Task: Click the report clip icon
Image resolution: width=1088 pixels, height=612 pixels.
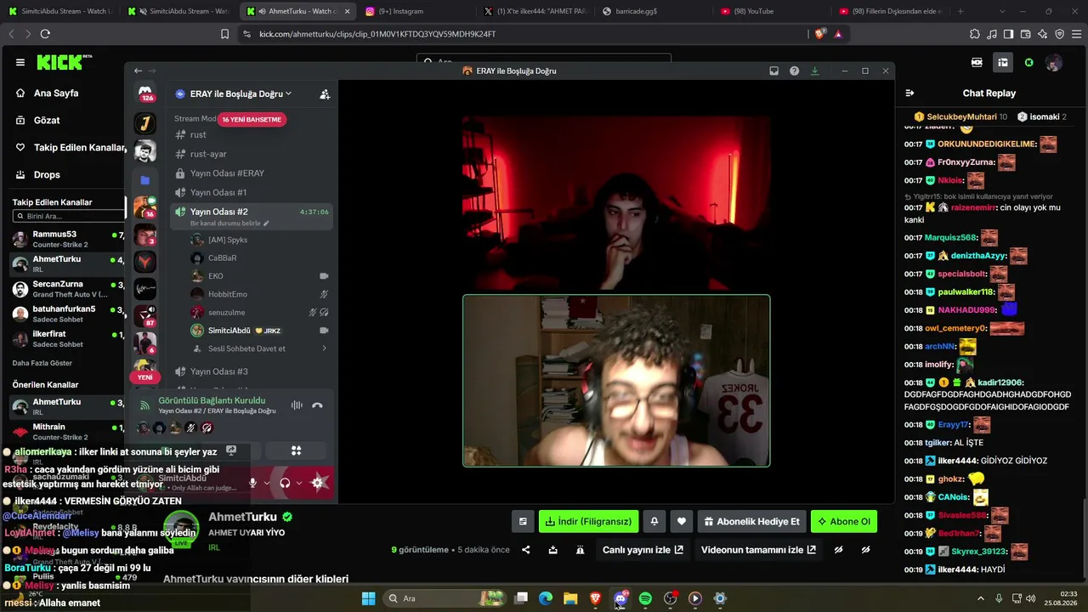Action: tap(580, 550)
